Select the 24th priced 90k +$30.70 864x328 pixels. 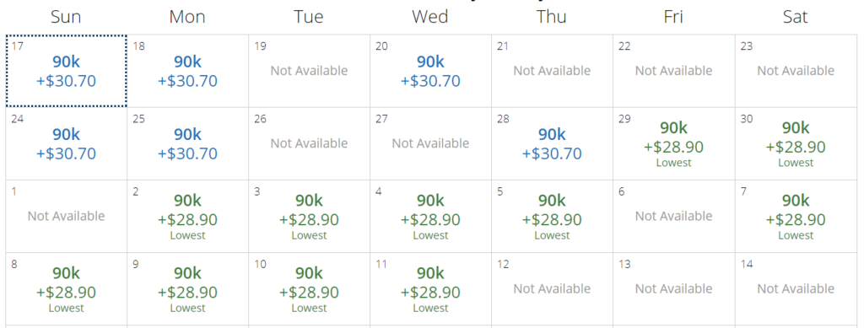[66, 143]
